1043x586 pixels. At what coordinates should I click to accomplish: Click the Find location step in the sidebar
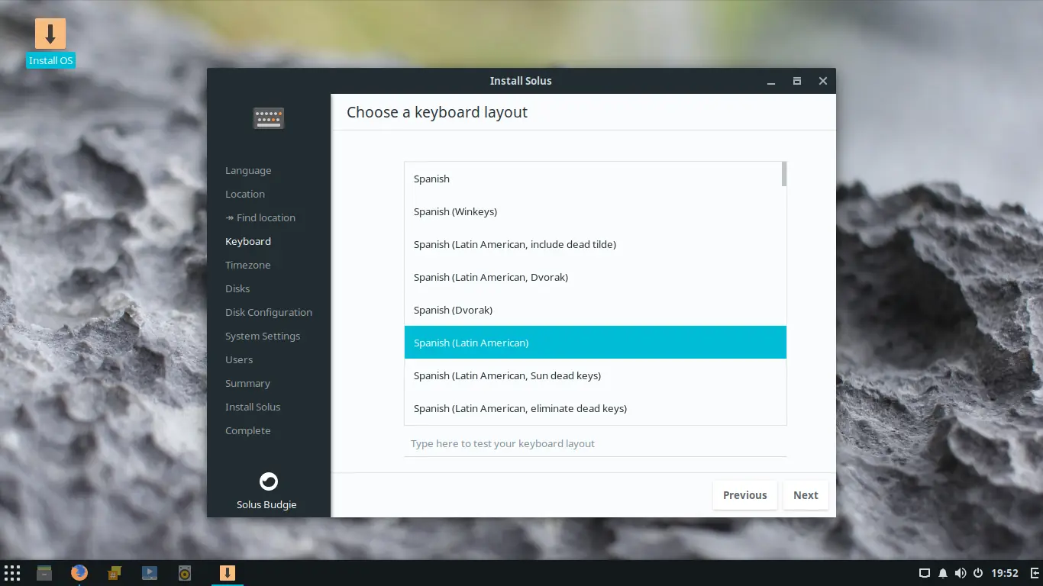[x=260, y=218]
